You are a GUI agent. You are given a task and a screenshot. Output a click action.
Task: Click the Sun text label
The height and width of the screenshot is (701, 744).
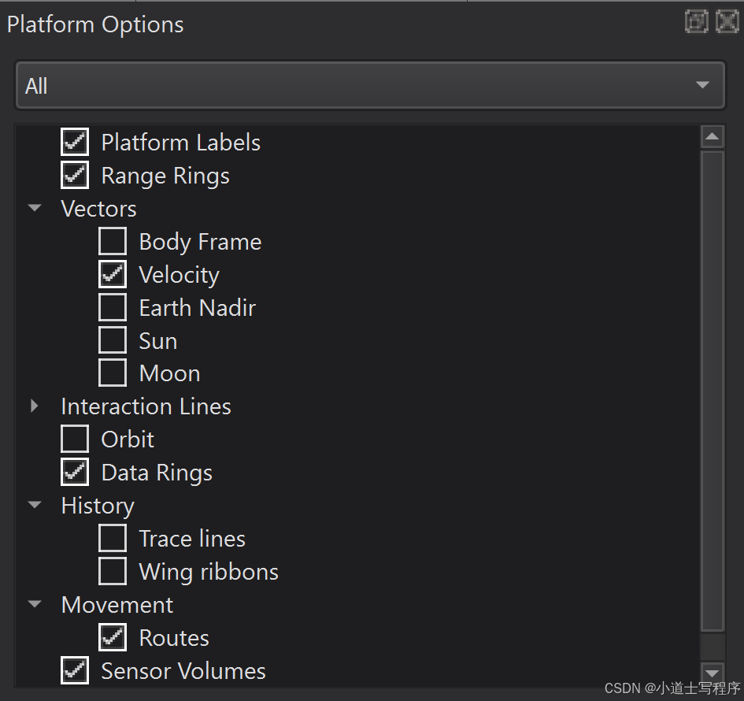coord(158,341)
